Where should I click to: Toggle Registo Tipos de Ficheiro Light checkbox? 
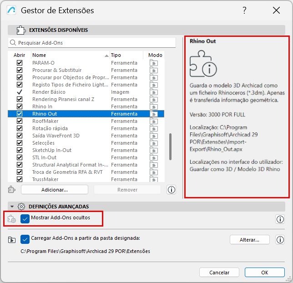tap(20, 85)
